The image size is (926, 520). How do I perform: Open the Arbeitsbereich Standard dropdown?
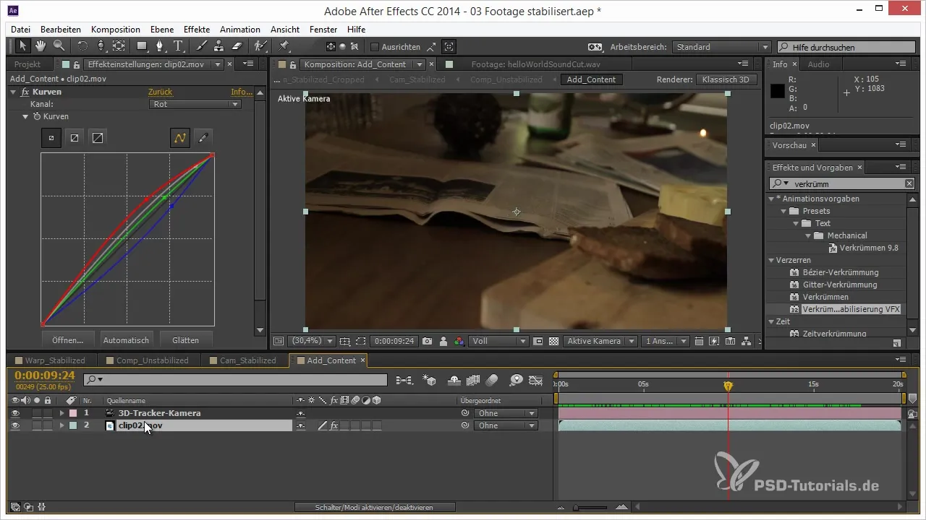(721, 47)
